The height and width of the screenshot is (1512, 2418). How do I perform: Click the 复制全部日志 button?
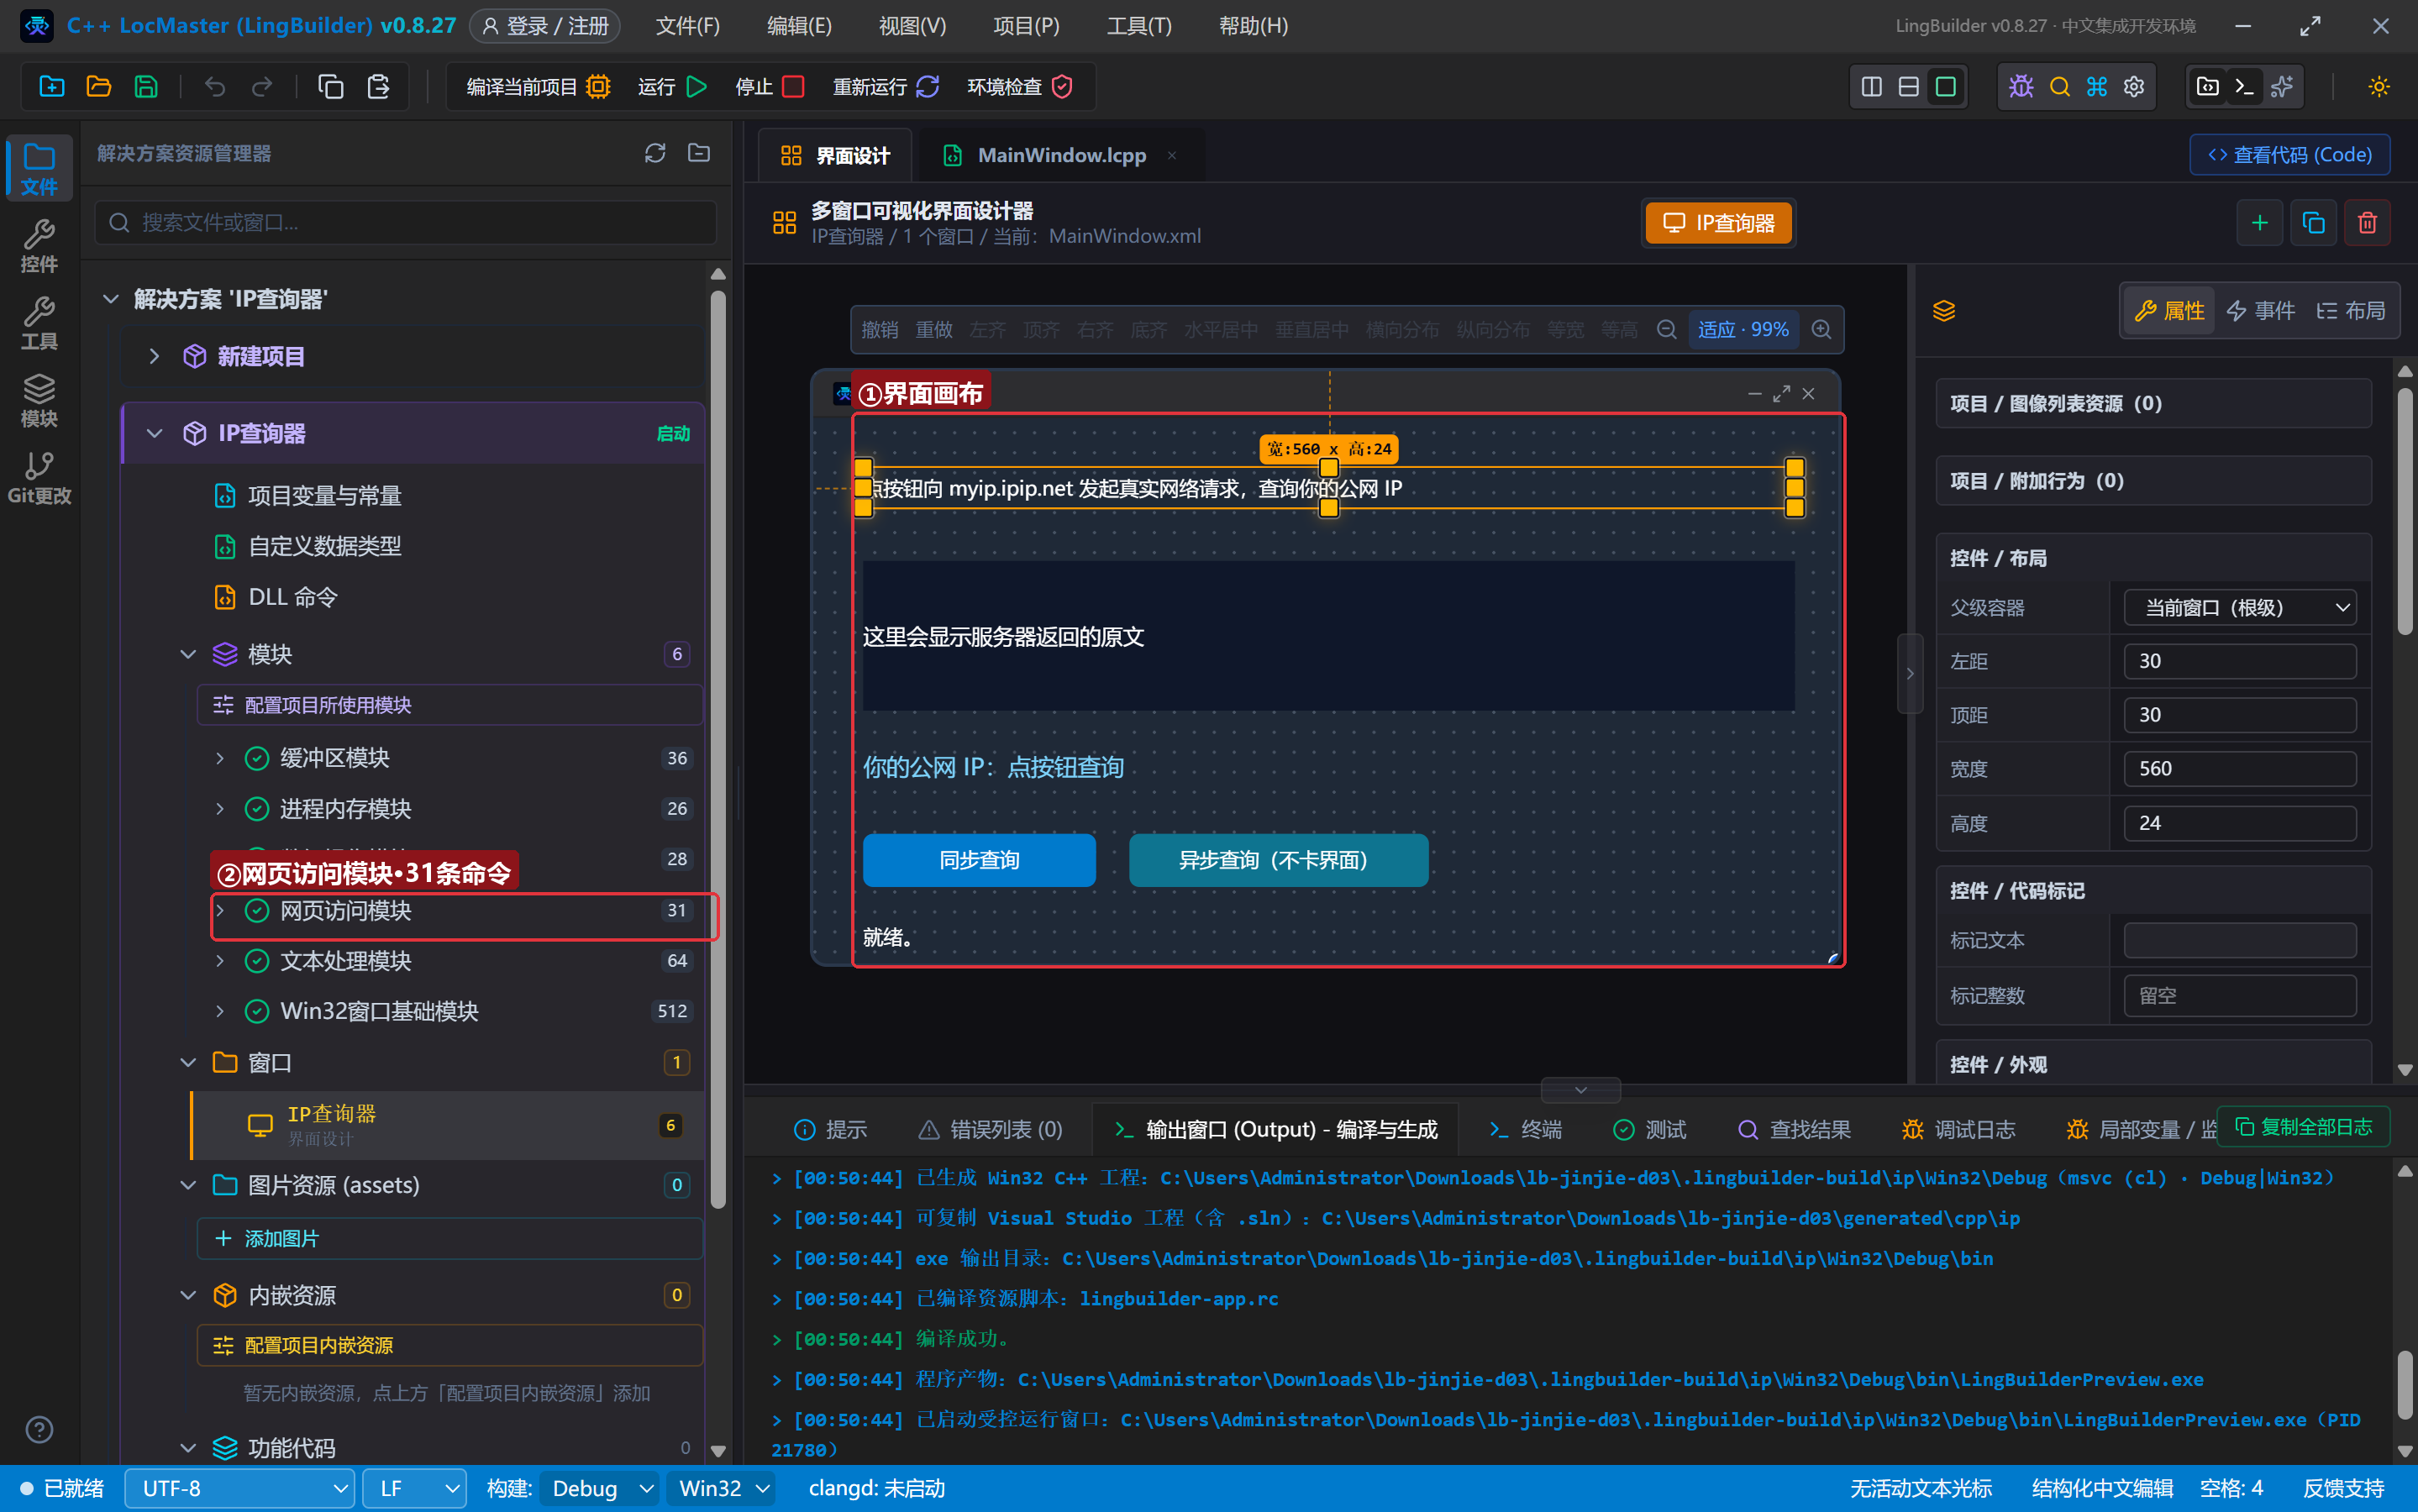(2303, 1127)
